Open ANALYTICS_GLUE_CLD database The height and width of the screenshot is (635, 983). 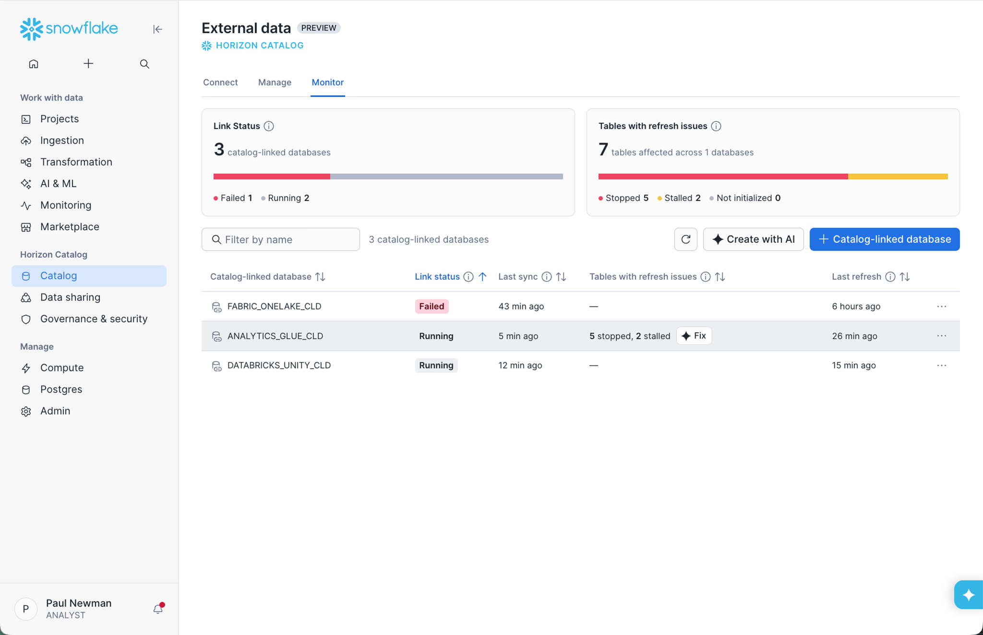[275, 336]
